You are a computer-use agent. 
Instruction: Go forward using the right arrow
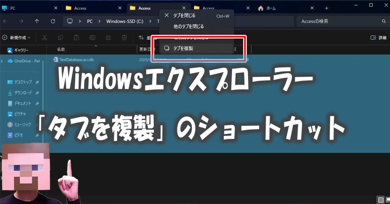pyautogui.click(x=21, y=21)
